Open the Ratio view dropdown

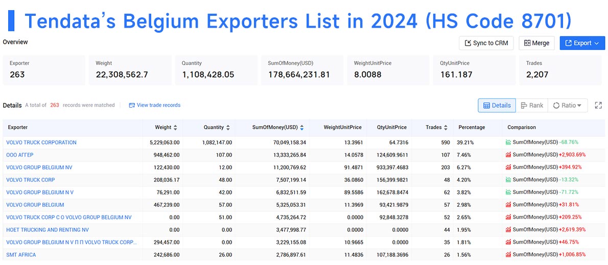[x=567, y=105]
